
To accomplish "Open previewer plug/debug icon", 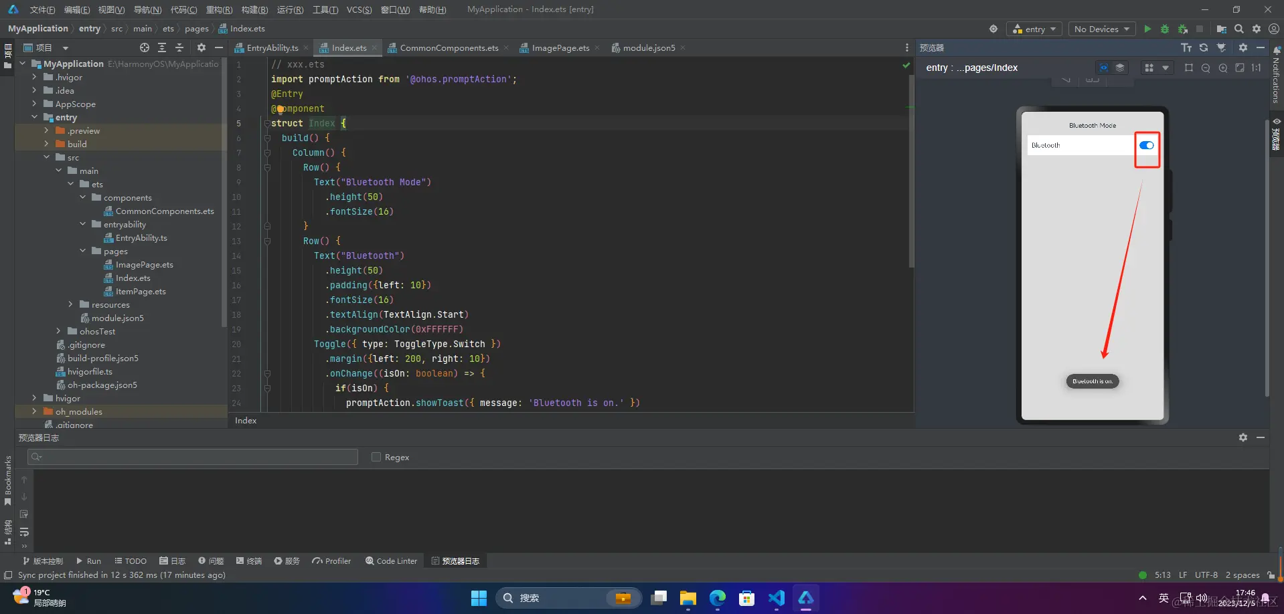I will click(1222, 47).
